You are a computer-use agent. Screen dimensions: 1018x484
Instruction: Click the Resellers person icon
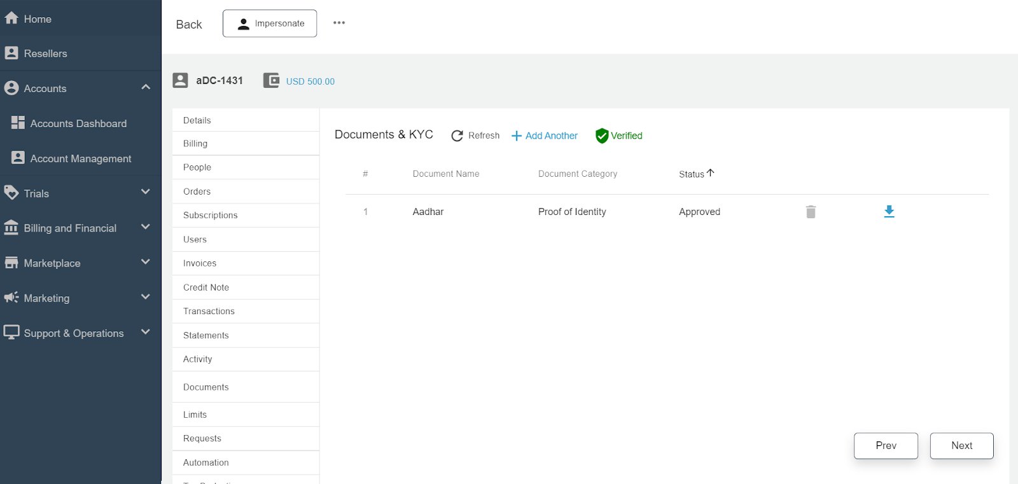[x=11, y=53]
